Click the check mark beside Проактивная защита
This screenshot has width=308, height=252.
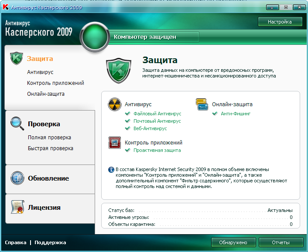[x=128, y=150]
